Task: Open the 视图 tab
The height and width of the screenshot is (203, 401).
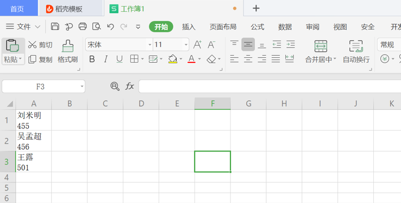Action: pos(340,27)
